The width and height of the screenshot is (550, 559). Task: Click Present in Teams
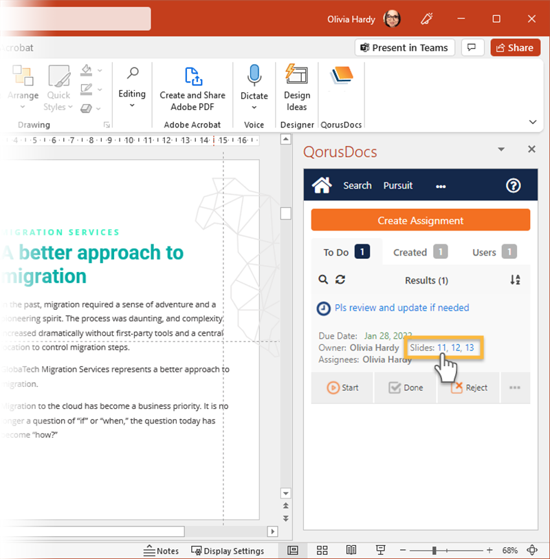(405, 48)
